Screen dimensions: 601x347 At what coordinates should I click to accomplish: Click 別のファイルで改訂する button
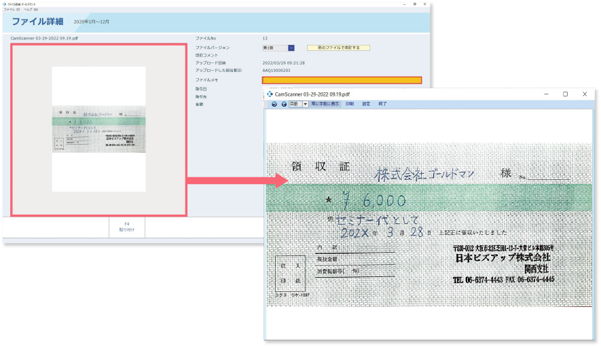[x=338, y=48]
